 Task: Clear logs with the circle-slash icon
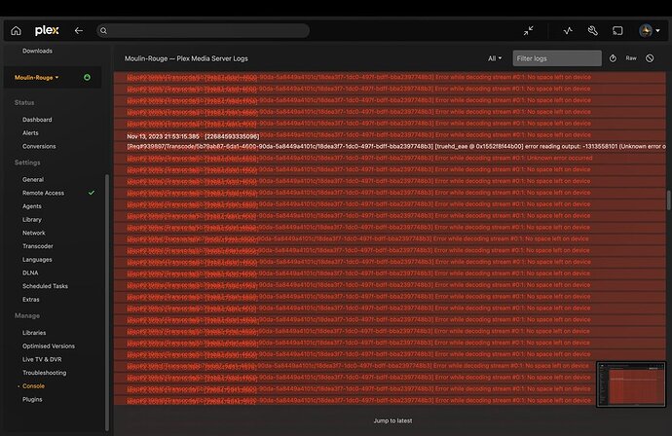(x=650, y=58)
